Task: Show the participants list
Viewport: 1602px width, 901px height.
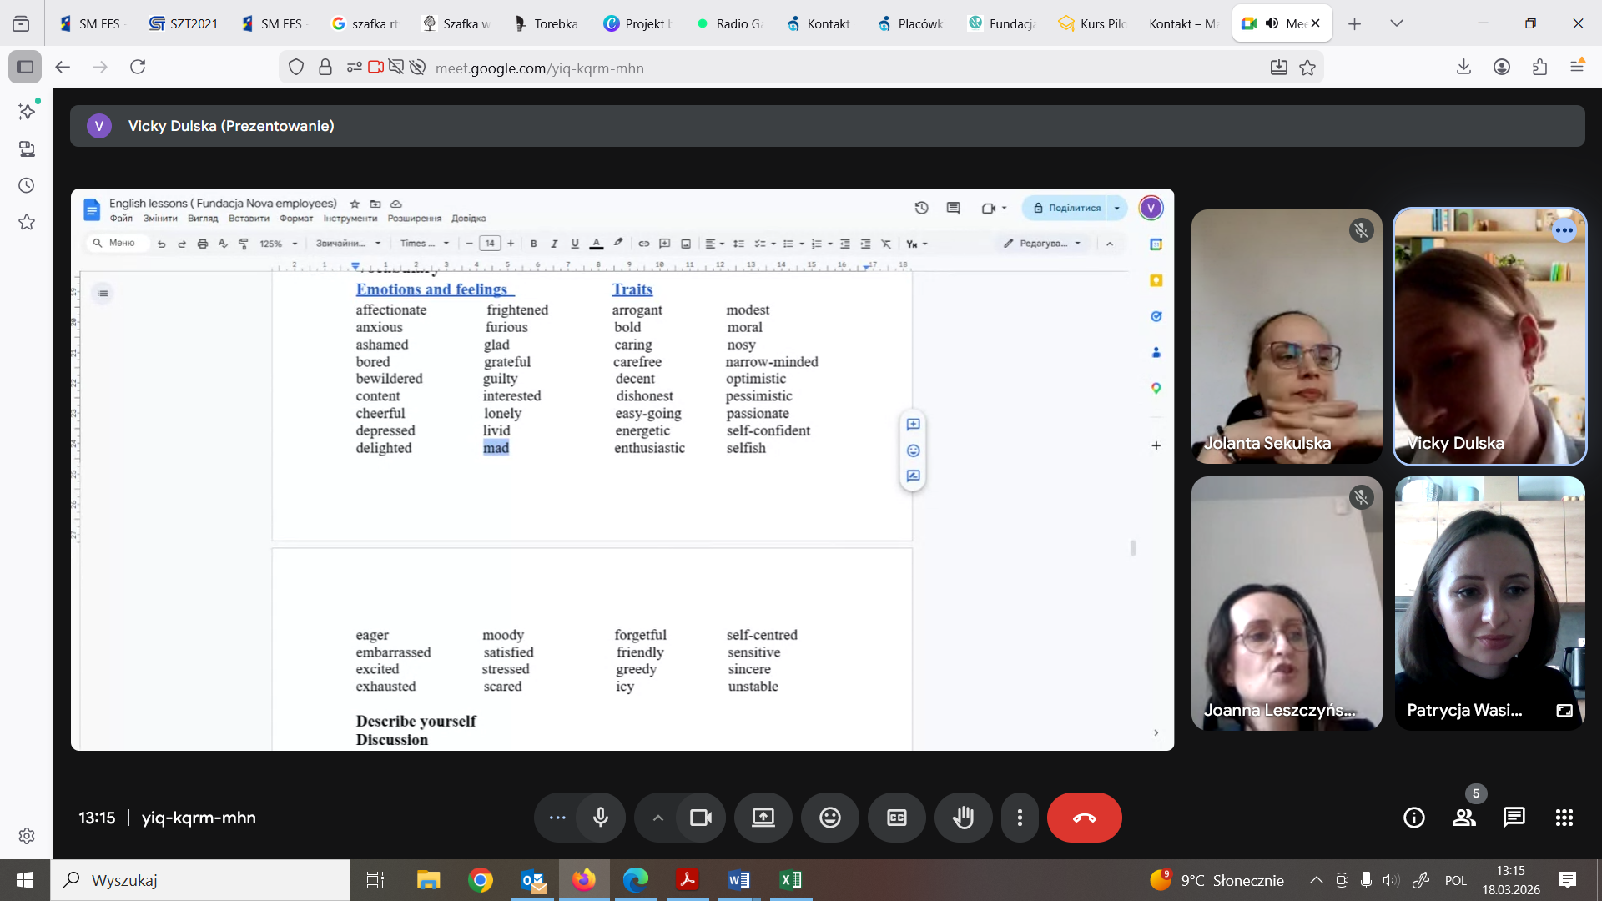Action: [1463, 818]
